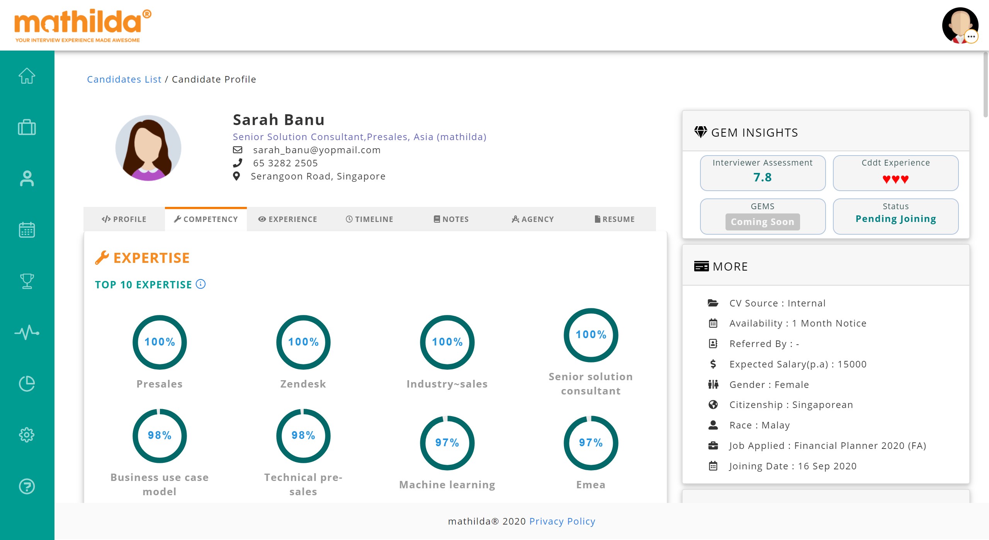Open the activity pulse icon in sidebar
The image size is (989, 540).
[27, 332]
